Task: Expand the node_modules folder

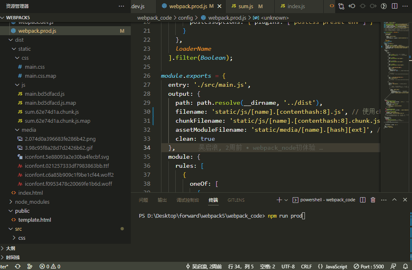Action: (x=32, y=202)
